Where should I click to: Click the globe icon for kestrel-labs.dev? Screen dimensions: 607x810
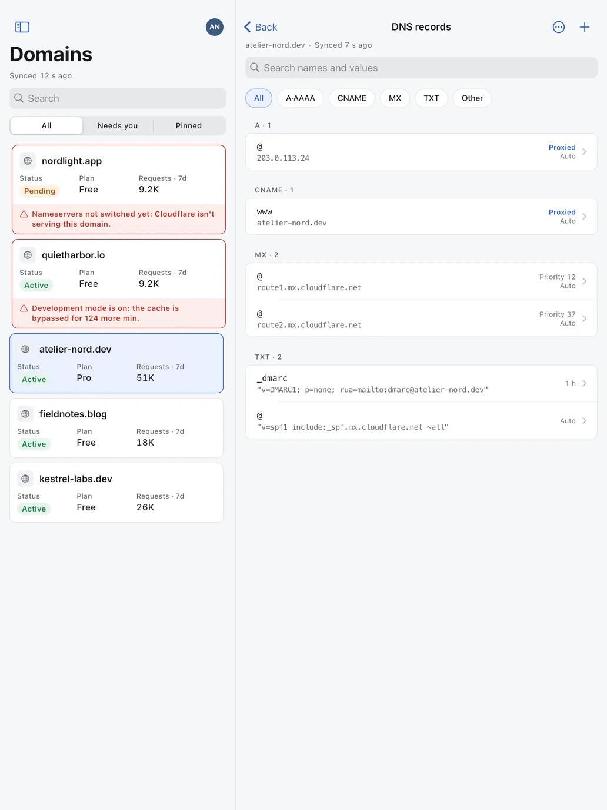pyautogui.click(x=25, y=479)
